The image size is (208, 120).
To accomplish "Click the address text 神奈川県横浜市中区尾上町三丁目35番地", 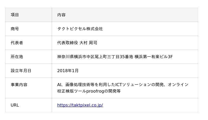I will tap(95, 57).
